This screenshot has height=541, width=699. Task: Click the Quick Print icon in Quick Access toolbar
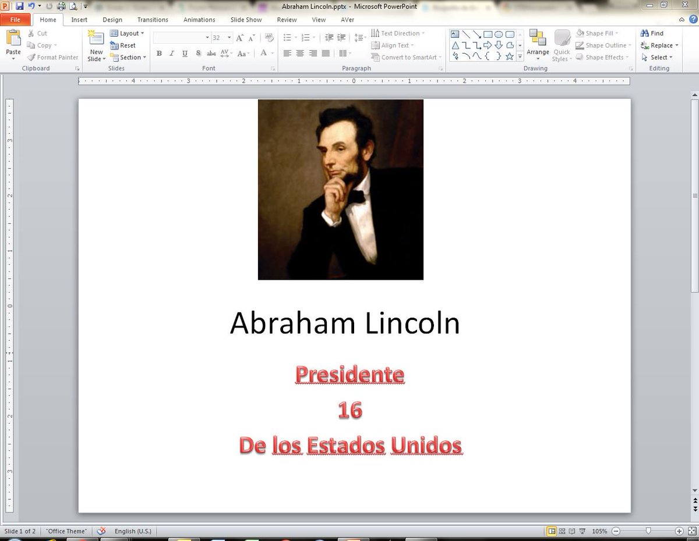click(x=61, y=6)
